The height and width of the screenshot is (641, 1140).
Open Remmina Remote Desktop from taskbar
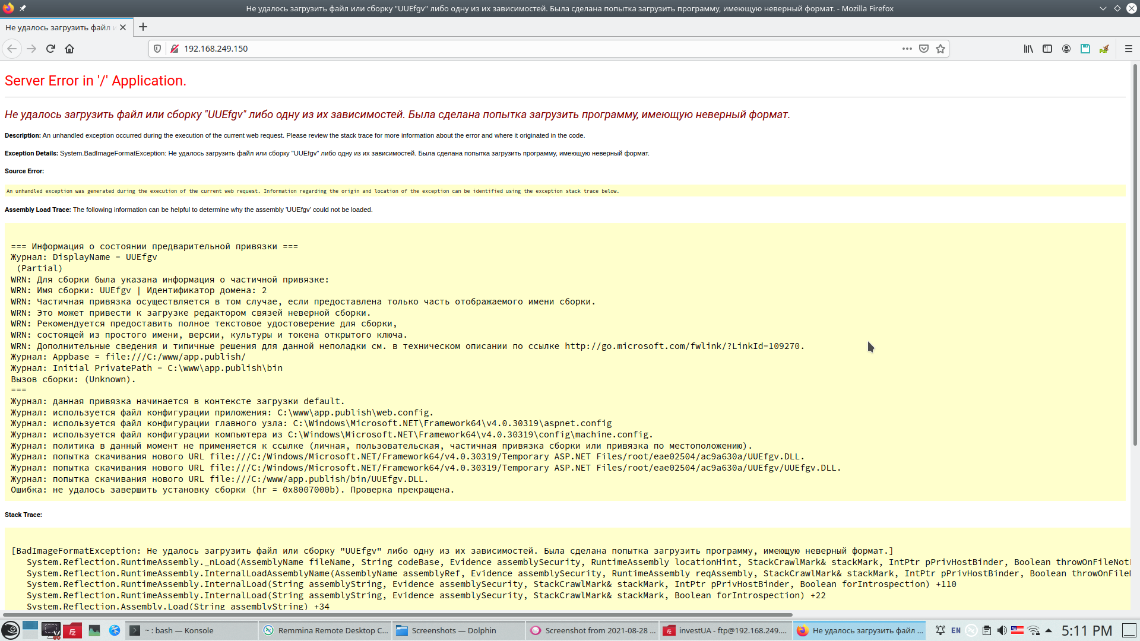325,630
